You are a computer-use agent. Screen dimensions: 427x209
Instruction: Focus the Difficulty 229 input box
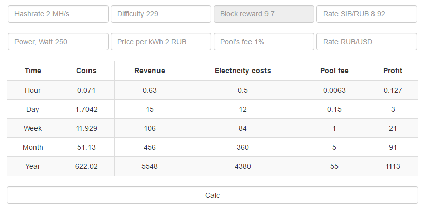[161, 14]
